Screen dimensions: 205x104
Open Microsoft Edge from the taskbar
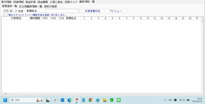click(x=69, y=100)
